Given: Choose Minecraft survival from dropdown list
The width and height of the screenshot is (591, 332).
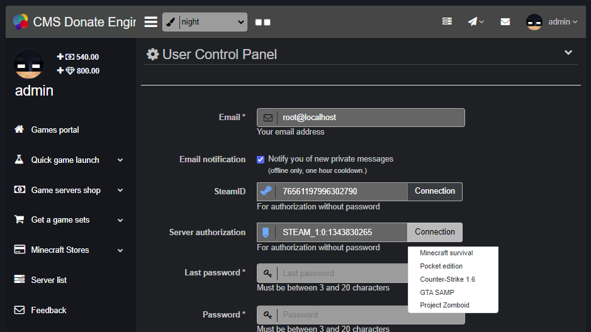Looking at the screenshot, I should [x=446, y=253].
